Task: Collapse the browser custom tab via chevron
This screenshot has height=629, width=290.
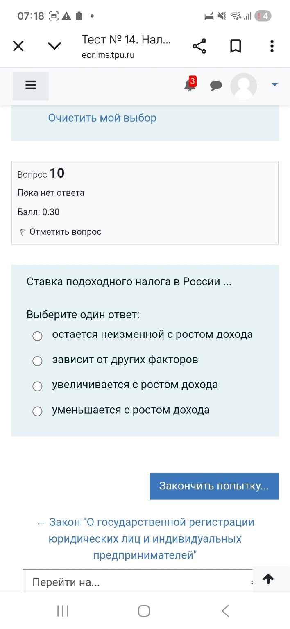Action: 54,46
